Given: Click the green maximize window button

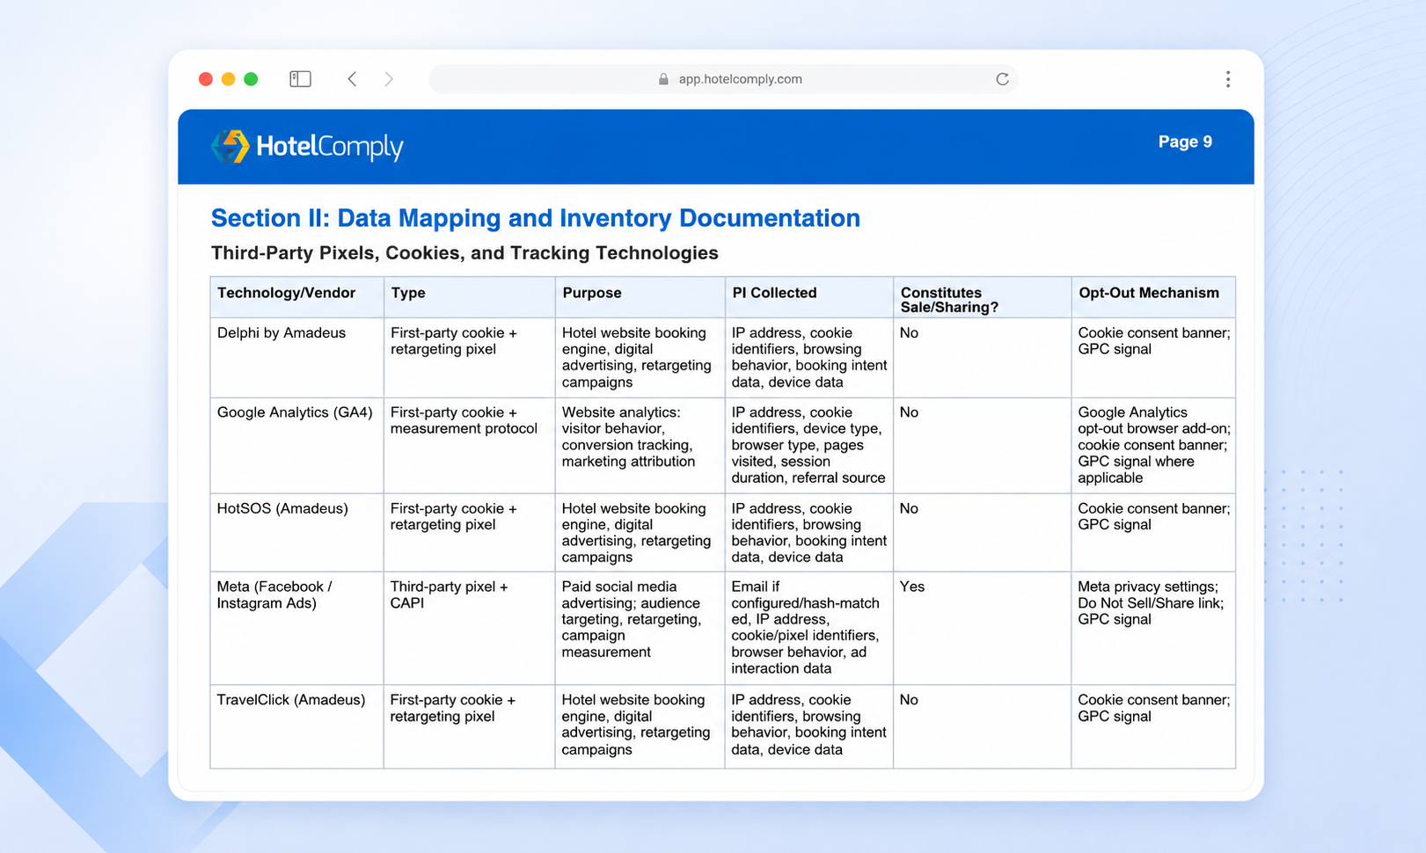Looking at the screenshot, I should (x=251, y=79).
